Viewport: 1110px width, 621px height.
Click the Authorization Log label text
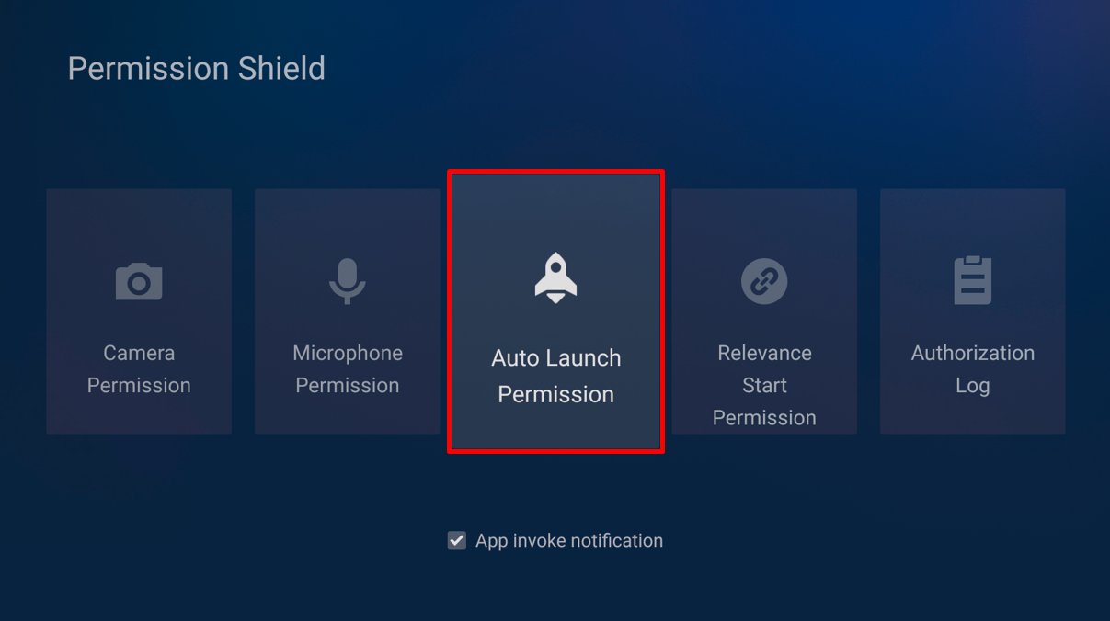click(x=972, y=368)
